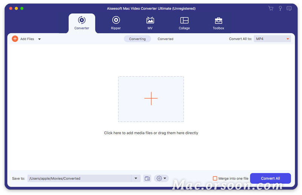This screenshot has height=195, width=302.
Task: Click the Add Files text button
Action: pyautogui.click(x=27, y=39)
